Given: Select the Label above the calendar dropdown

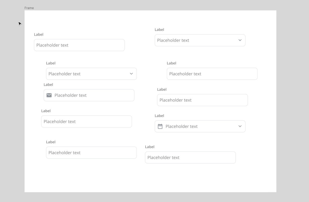Looking at the screenshot, I should [159, 116].
